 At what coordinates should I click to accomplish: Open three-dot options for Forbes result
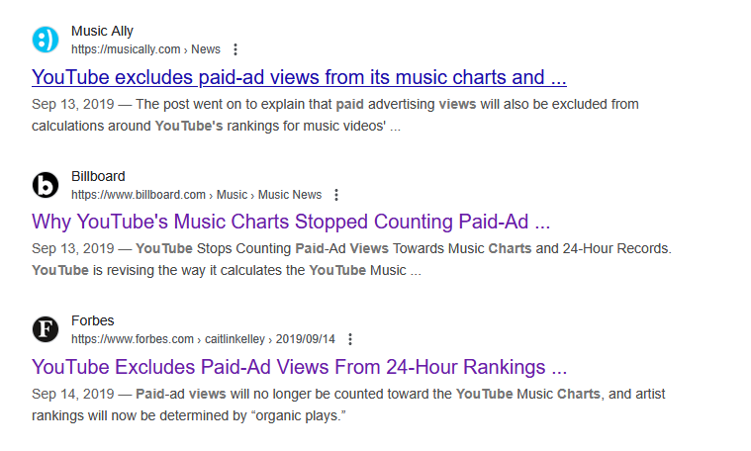tap(349, 339)
